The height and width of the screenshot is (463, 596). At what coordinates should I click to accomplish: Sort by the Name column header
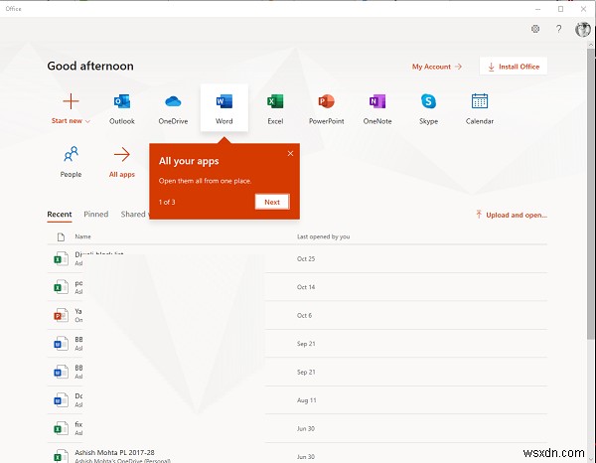click(82, 236)
